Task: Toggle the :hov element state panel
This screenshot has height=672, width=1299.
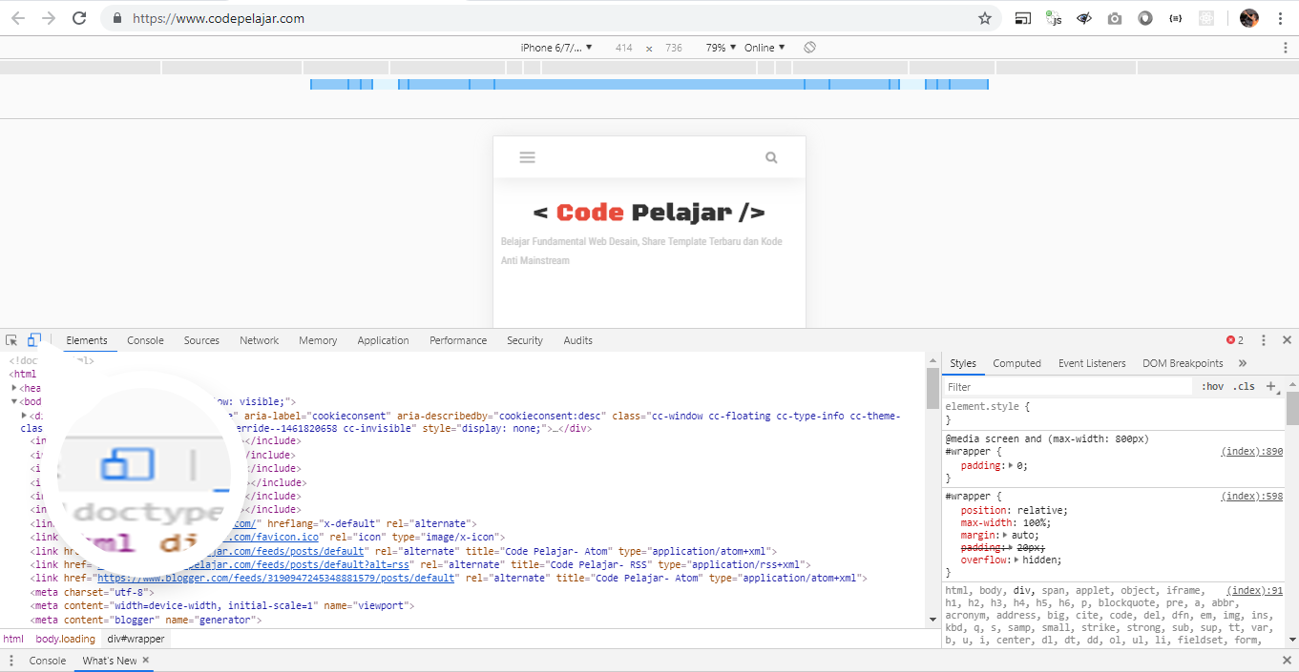Action: 1212,386
